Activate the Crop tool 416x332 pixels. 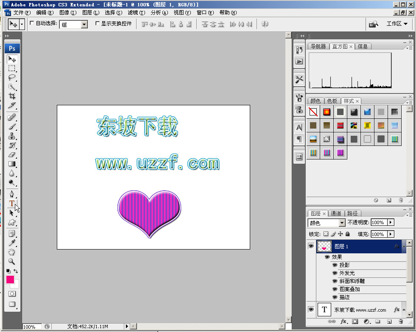point(11,96)
